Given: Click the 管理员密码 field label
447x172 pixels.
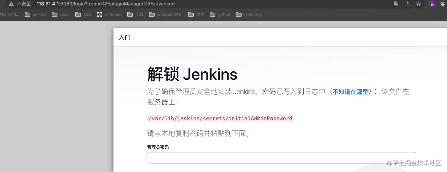Looking at the screenshot, I should coord(158,147).
